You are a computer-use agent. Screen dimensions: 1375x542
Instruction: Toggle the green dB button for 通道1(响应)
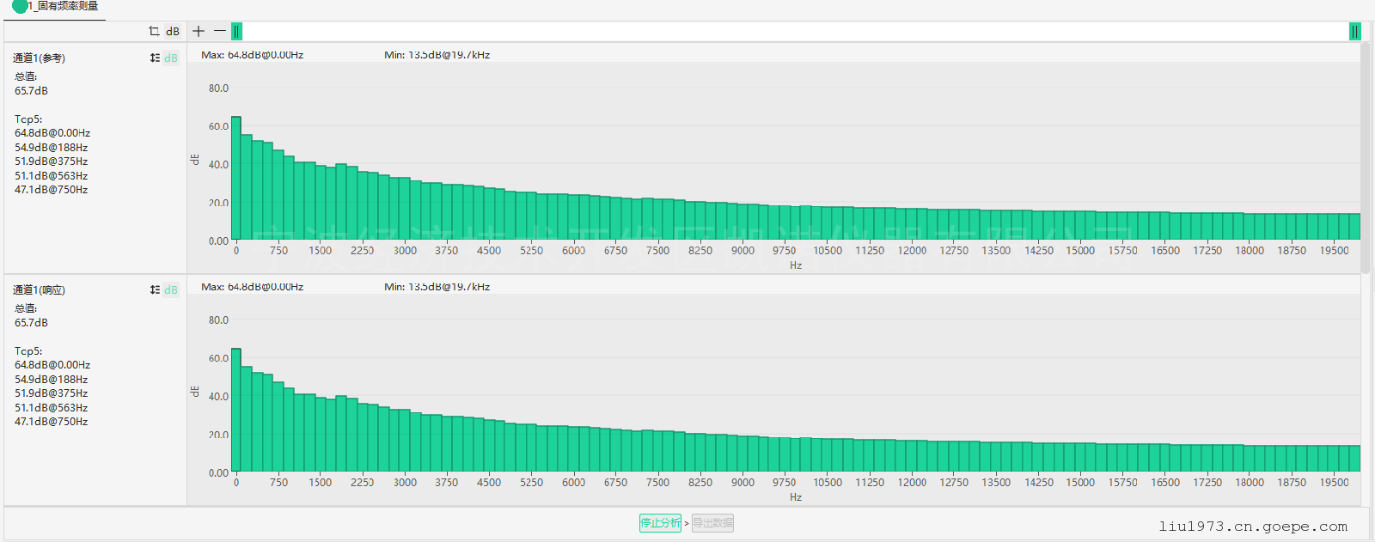tap(171, 290)
